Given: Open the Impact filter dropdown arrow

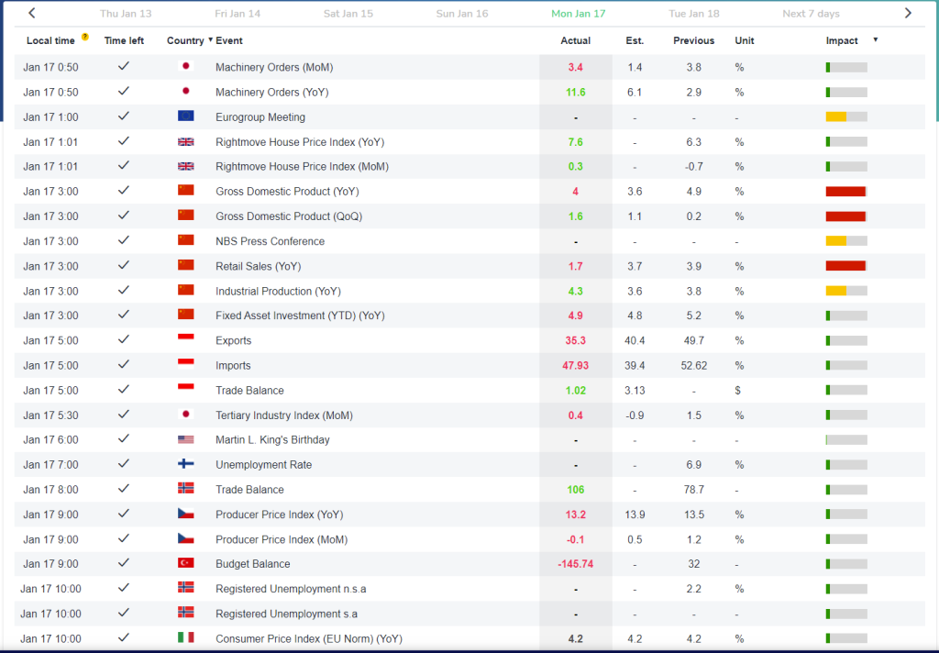Looking at the screenshot, I should click(875, 40).
